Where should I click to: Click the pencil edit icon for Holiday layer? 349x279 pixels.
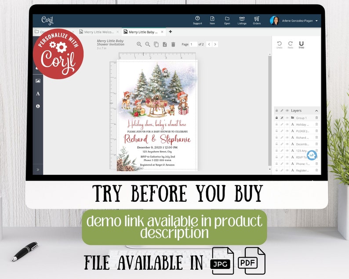(x=282, y=124)
